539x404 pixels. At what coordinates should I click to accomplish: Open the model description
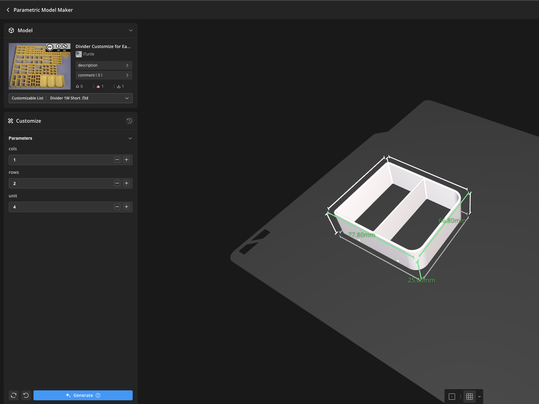(x=104, y=65)
